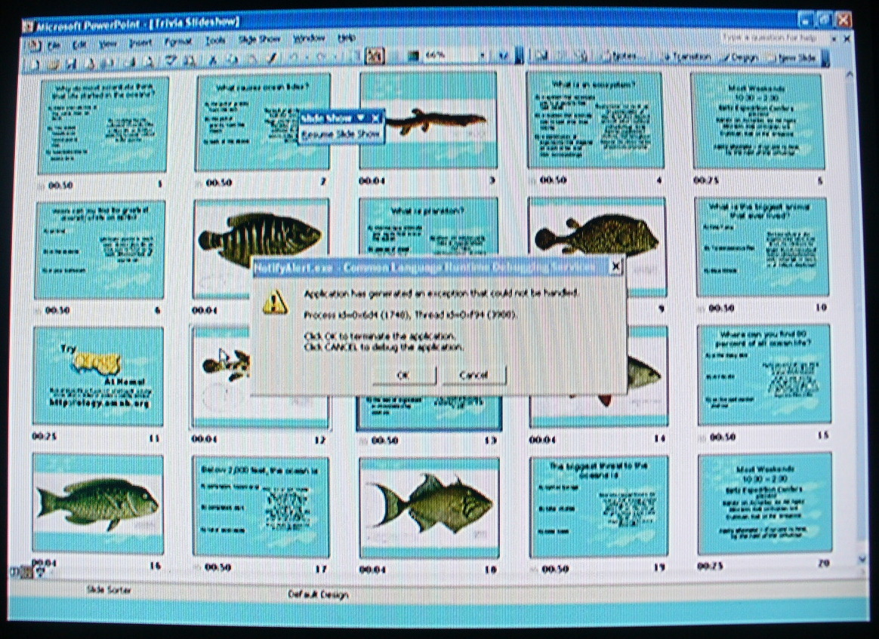The width and height of the screenshot is (879, 639).
Task: Click the transition icon under slide 2
Action: [x=199, y=183]
